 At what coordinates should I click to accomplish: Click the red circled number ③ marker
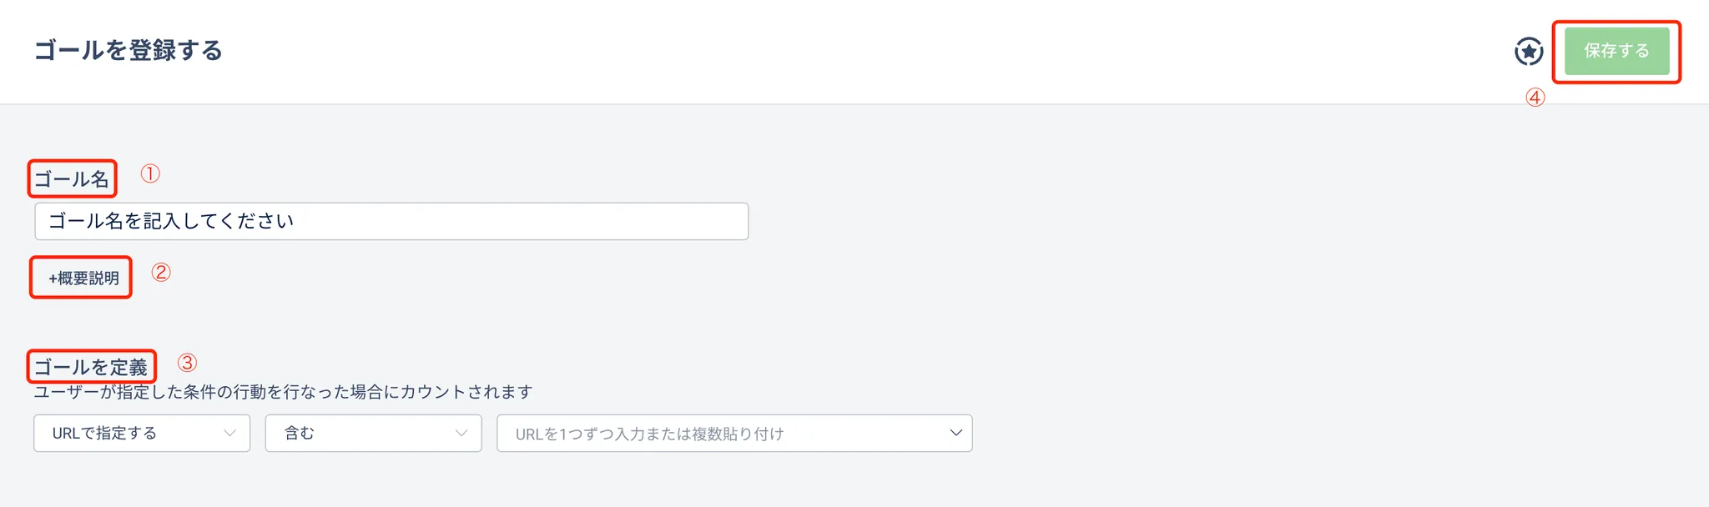(x=187, y=363)
